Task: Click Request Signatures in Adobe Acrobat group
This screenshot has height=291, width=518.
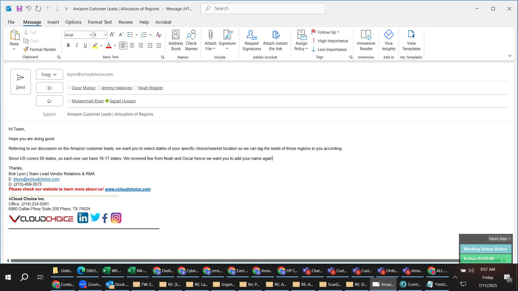Action: tap(252, 40)
